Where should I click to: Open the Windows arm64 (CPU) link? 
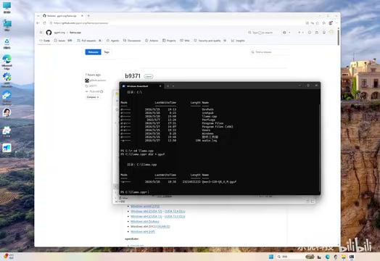[x=145, y=206]
